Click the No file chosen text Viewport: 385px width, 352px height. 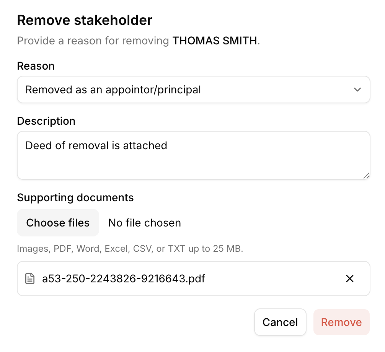tap(145, 223)
